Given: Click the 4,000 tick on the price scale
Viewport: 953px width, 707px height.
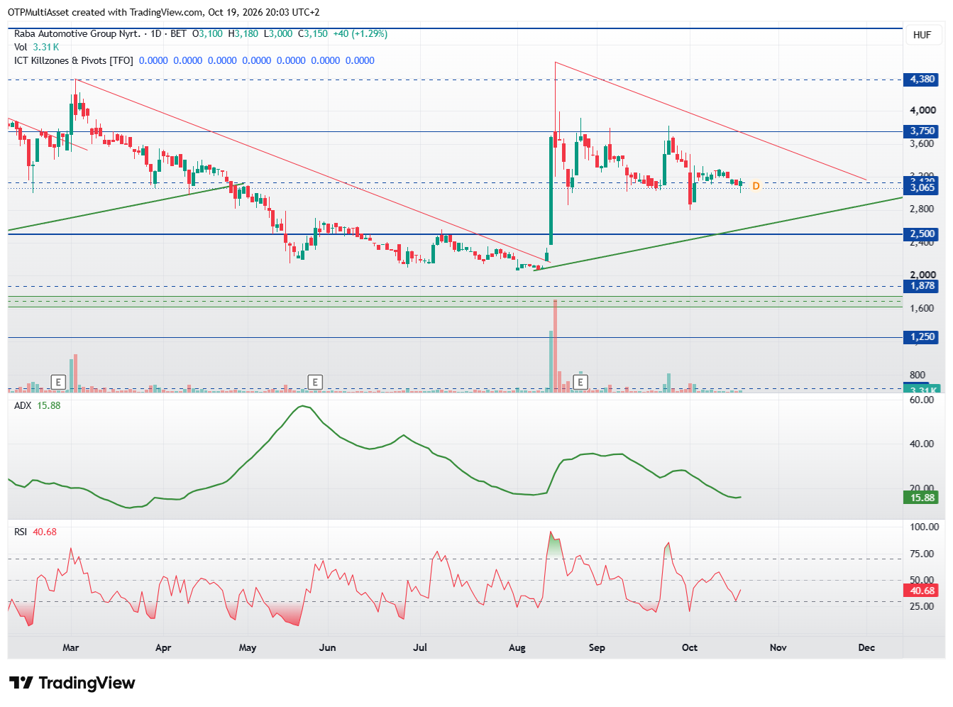Looking at the screenshot, I should tap(923, 110).
